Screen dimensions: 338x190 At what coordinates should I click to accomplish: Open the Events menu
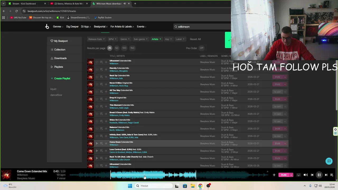tap(141, 27)
